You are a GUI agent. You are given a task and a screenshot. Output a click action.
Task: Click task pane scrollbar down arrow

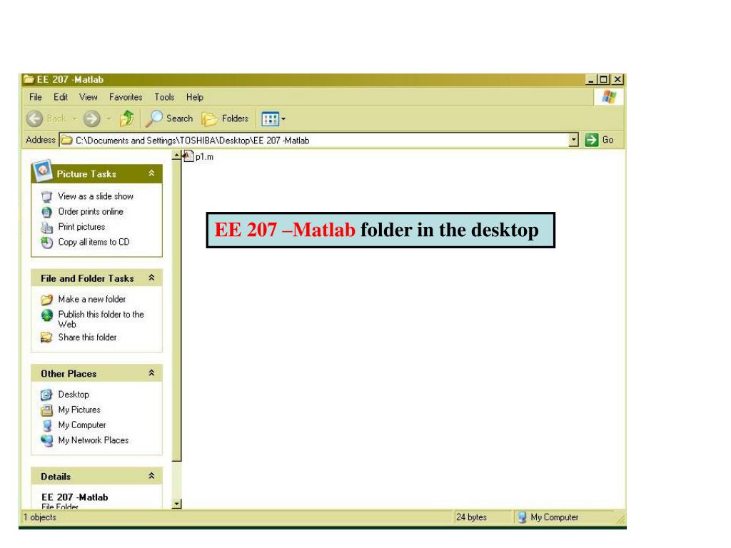tap(176, 504)
